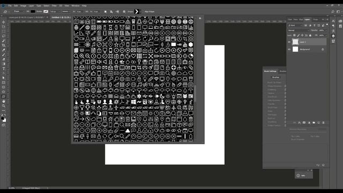
Task: Create a new layer from panel footer
Action: (x=319, y=123)
